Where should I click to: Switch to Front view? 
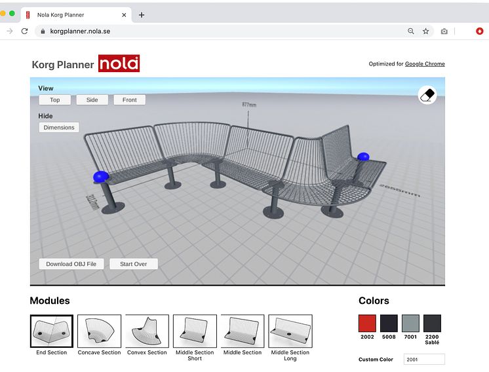(129, 100)
